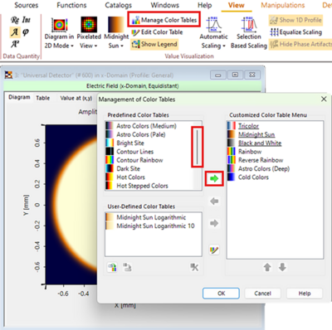
Task: Toggle Hide Phase Artifacts option
Action: click(300, 44)
